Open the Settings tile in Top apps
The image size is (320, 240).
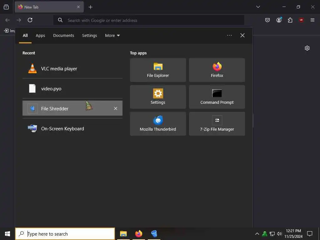pyautogui.click(x=158, y=97)
